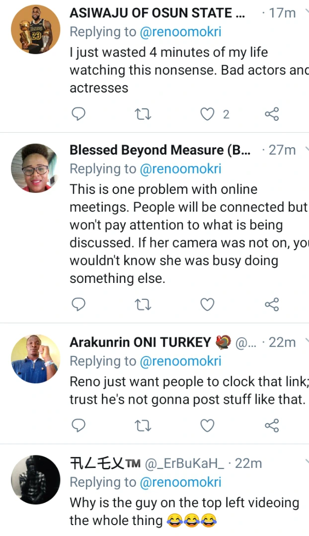Expand options menu on ASIWAJU's tweet
Screen dimensions: 309x536
pos(306,12)
